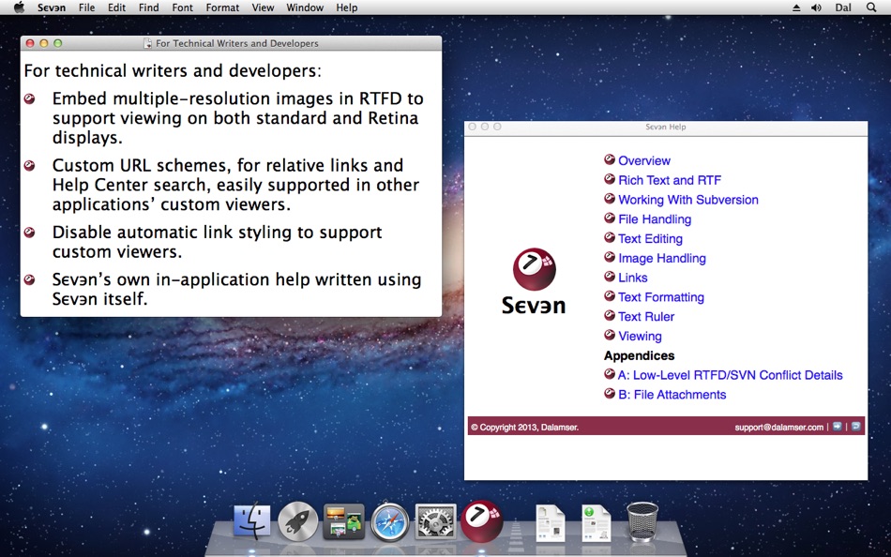The image size is (891, 557).
Task: Open the Dal user menu
Action: tap(843, 8)
